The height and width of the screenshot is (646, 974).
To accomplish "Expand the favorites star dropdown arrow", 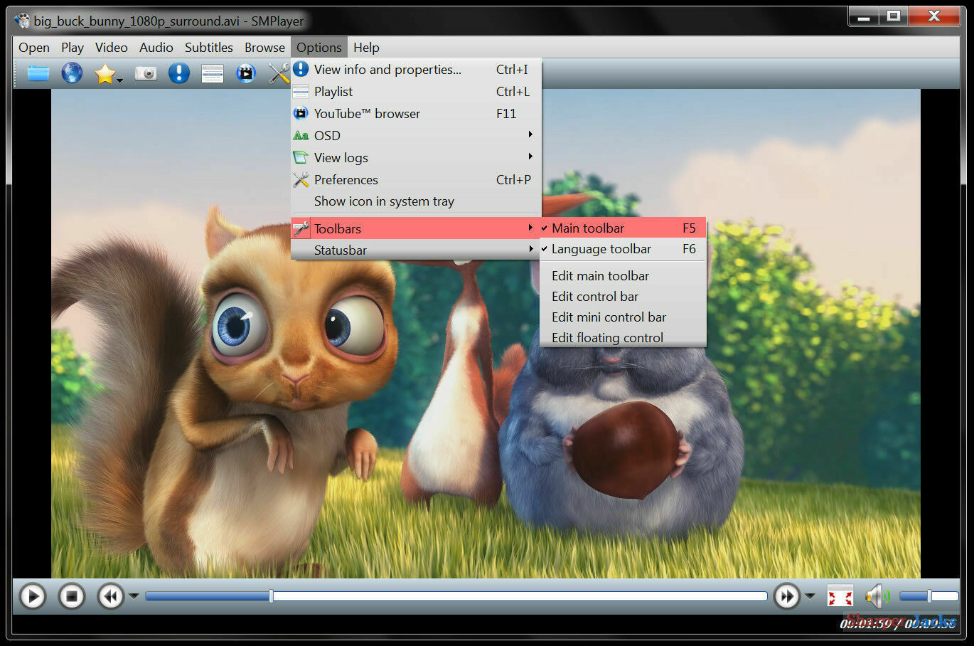I will point(119,80).
